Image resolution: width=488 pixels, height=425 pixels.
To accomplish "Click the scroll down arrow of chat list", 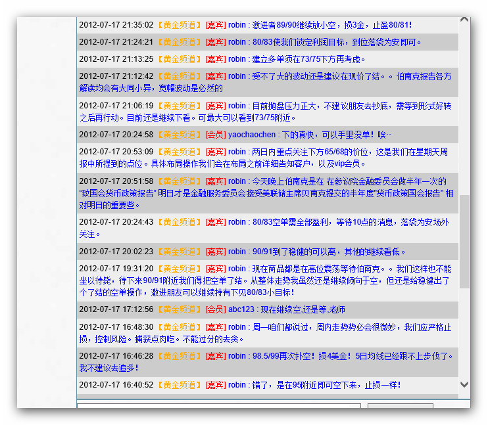I will pos(464,384).
